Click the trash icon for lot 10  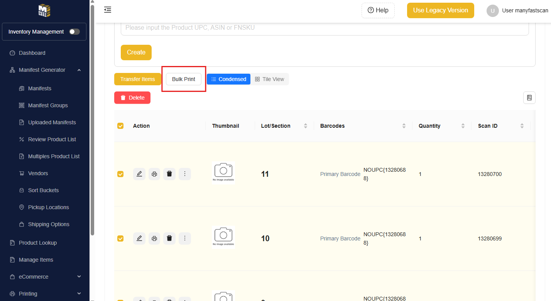169,238
